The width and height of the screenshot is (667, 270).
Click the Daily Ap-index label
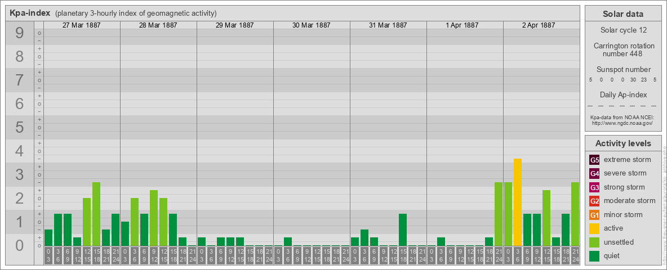point(623,94)
